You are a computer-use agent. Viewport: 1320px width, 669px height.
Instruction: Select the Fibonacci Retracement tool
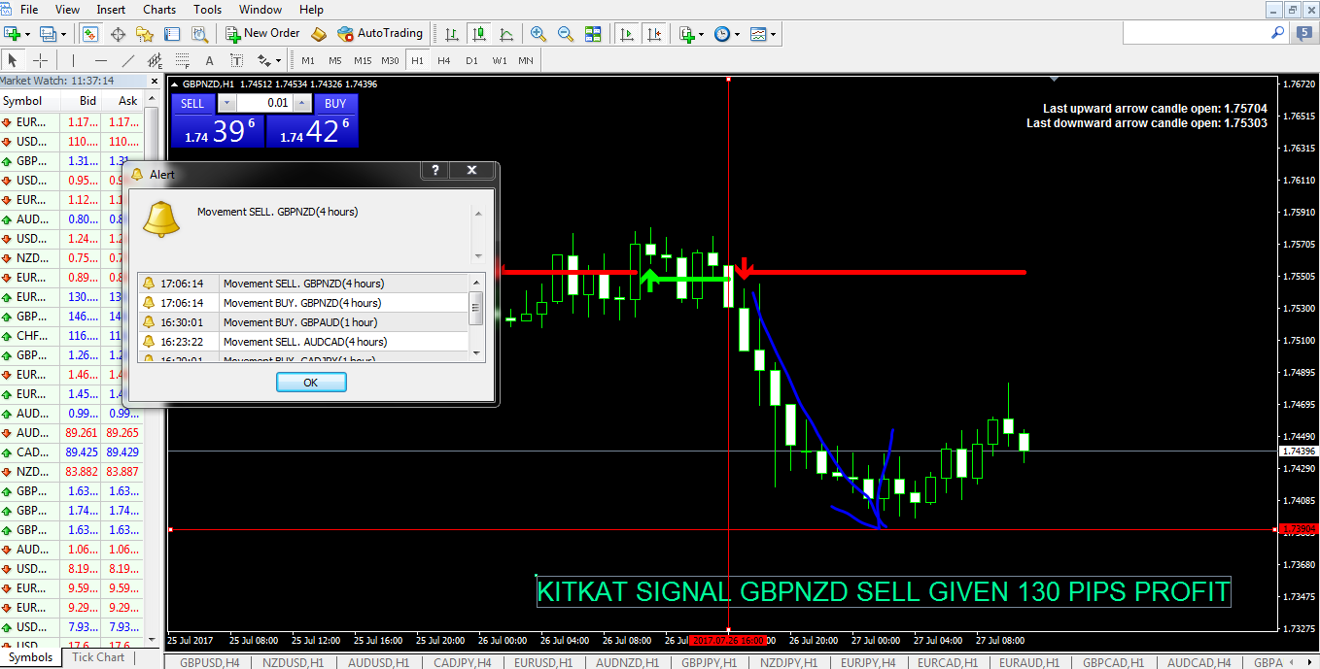click(x=182, y=60)
